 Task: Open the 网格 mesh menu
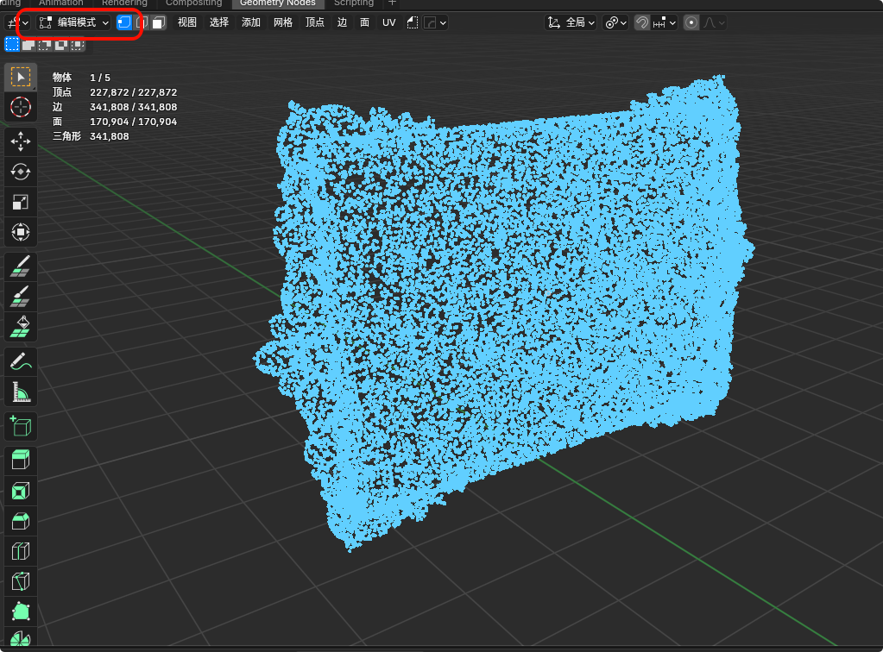[x=283, y=22]
